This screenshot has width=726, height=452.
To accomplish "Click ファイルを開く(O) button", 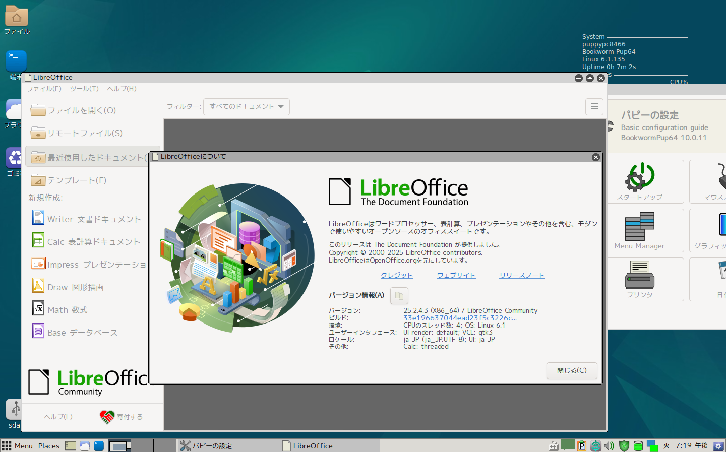I will coord(93,110).
